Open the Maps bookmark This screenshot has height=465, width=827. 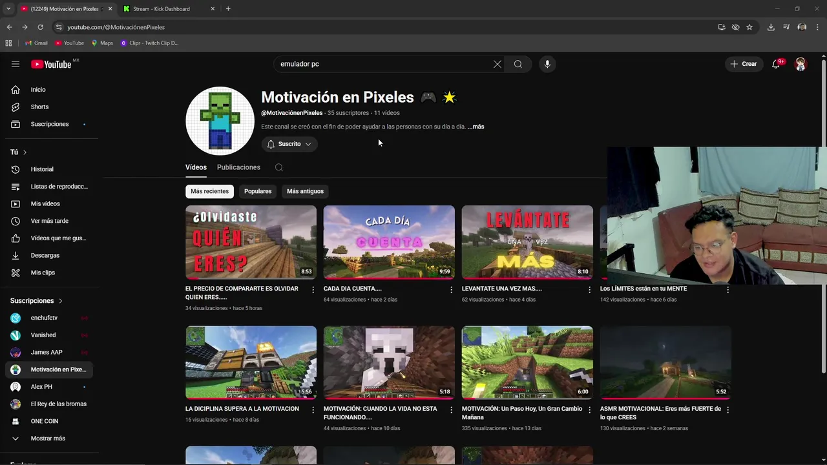pyautogui.click(x=102, y=43)
